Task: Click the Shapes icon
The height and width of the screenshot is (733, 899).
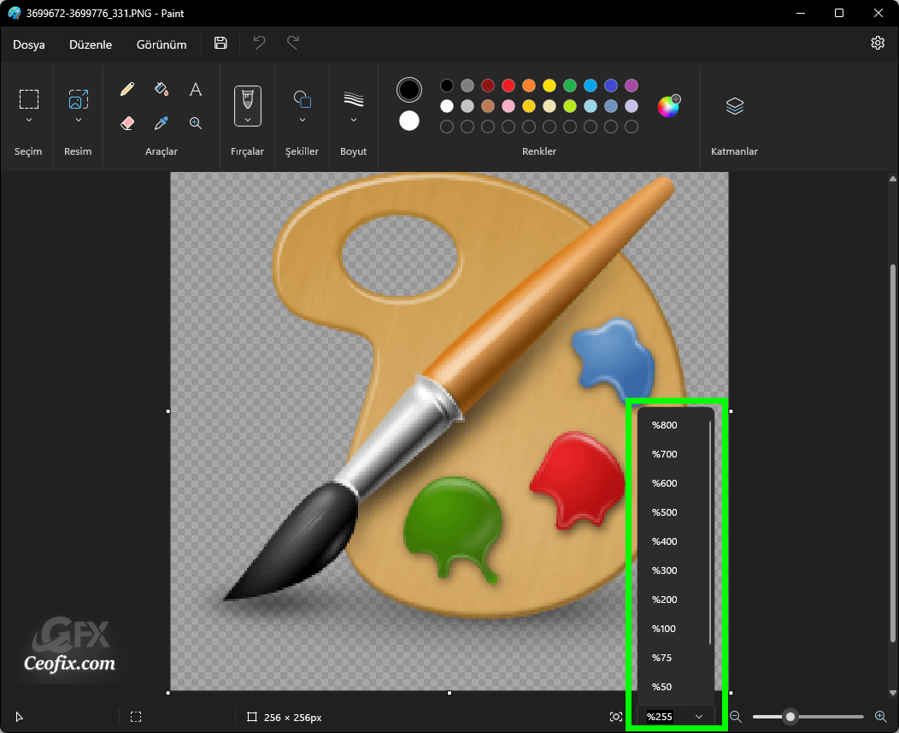Action: 303,98
